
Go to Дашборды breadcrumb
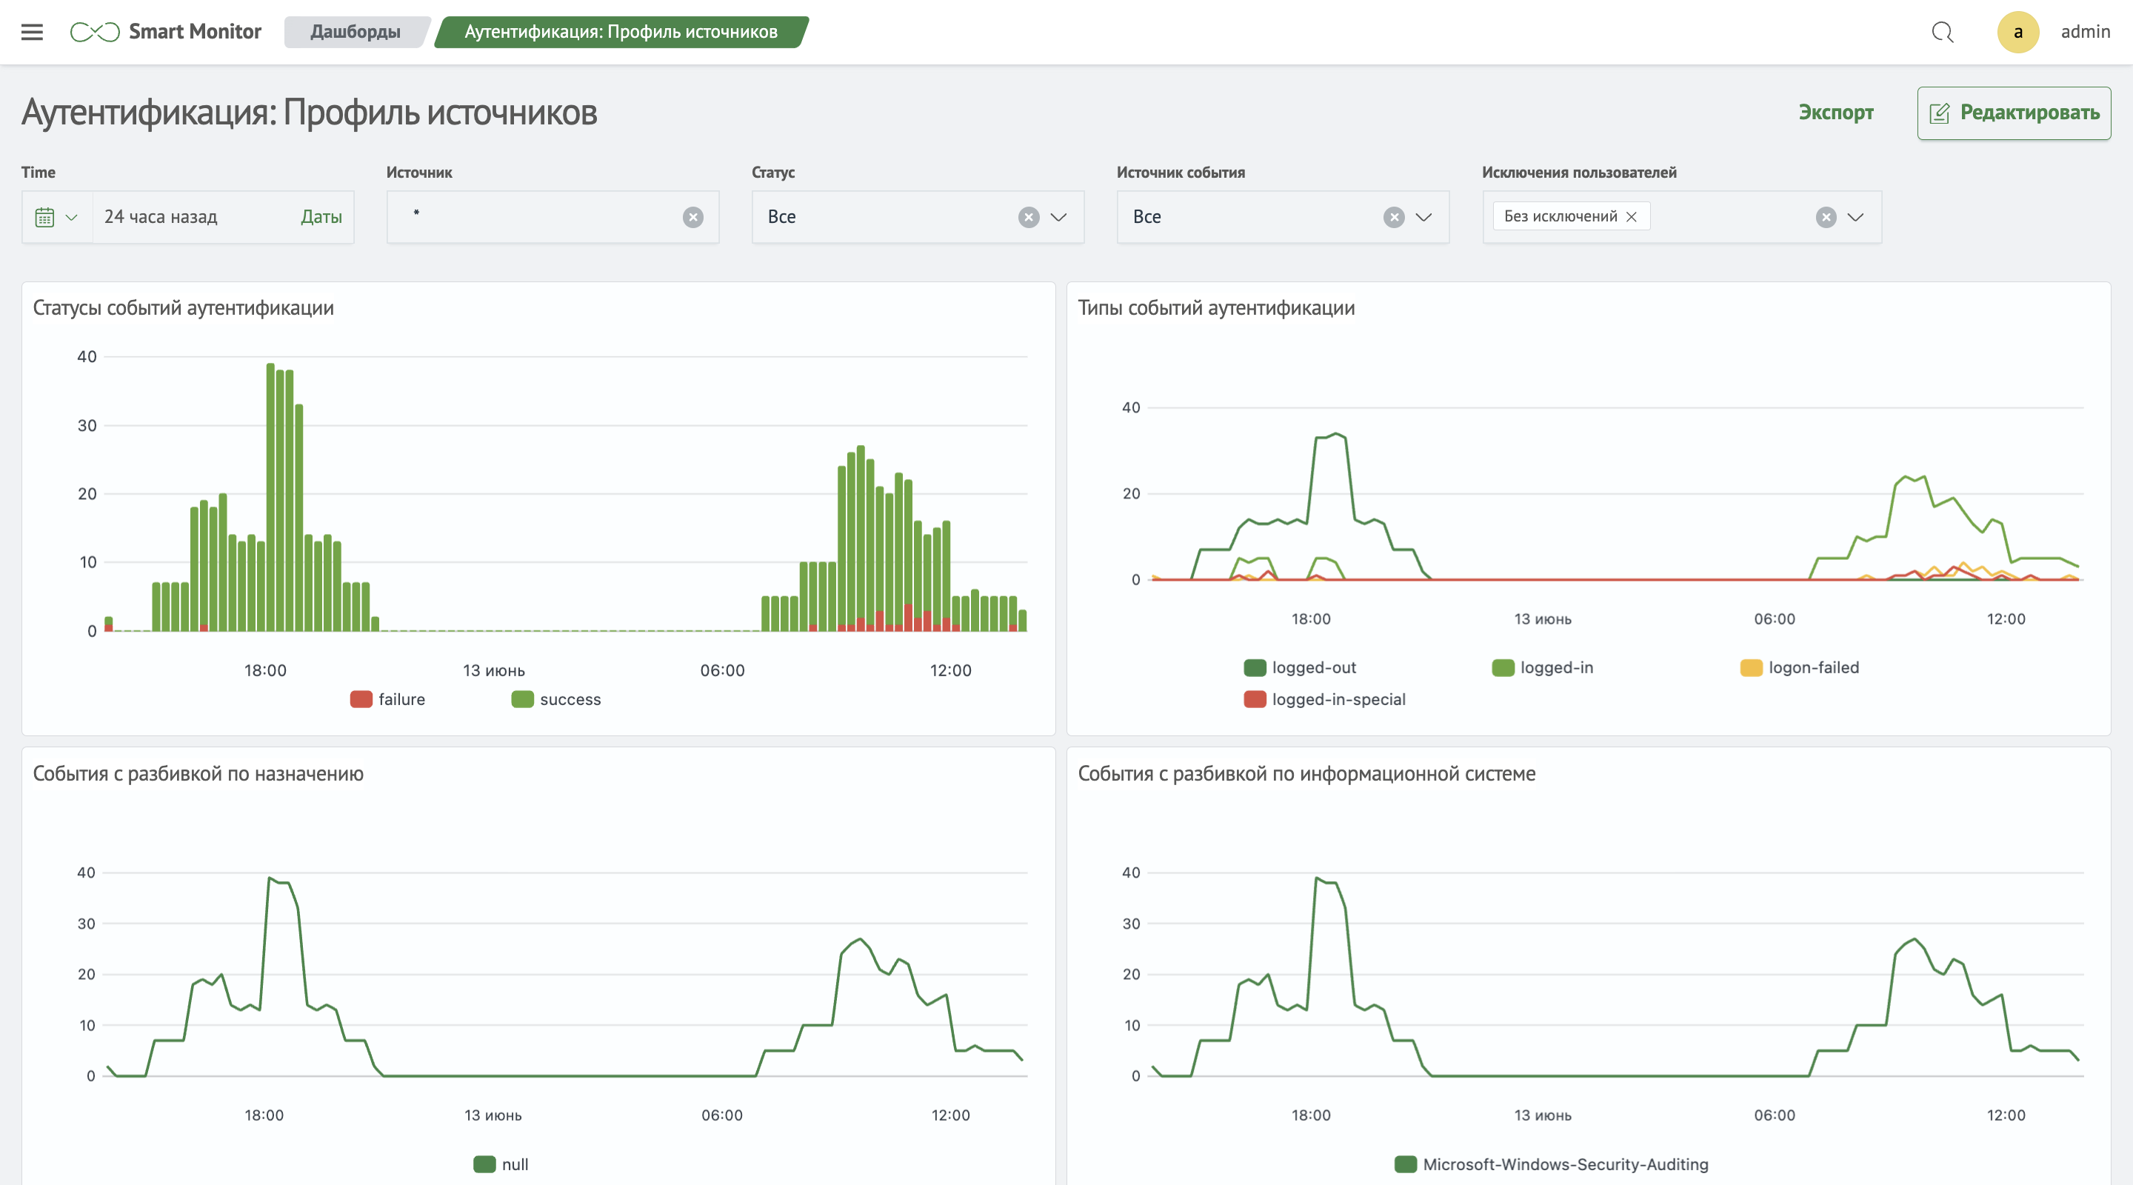click(x=355, y=33)
